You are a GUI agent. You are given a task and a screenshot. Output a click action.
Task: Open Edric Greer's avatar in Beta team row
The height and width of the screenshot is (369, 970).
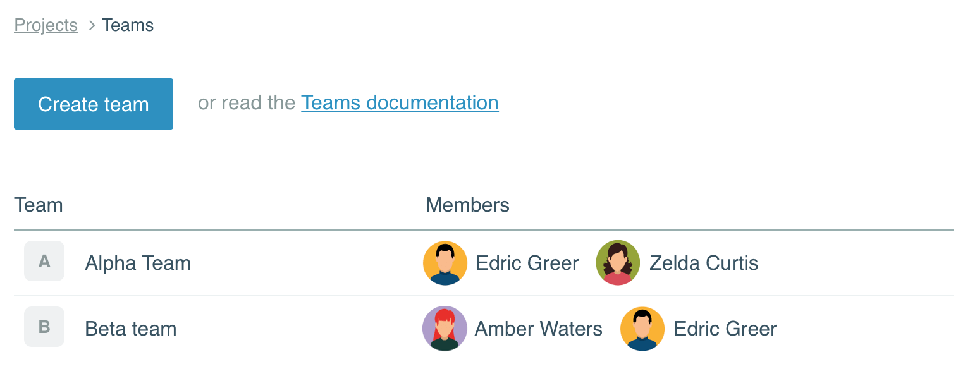(x=642, y=329)
